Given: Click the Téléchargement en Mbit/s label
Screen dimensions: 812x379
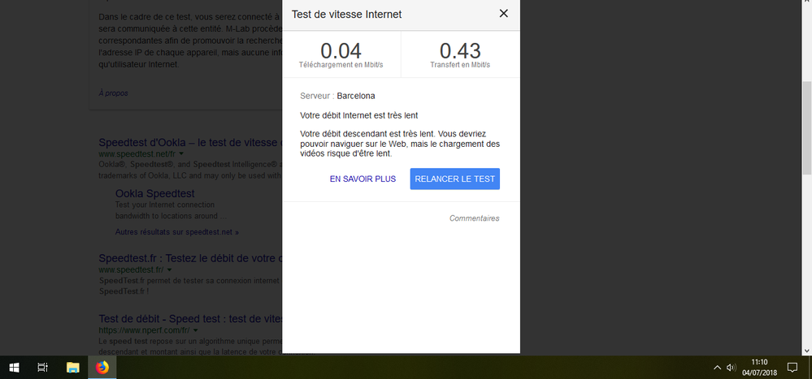Looking at the screenshot, I should click(x=341, y=65).
